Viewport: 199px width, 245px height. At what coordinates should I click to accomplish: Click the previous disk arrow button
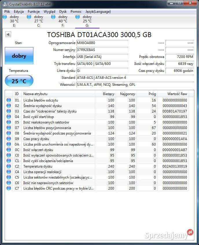pos(8,35)
